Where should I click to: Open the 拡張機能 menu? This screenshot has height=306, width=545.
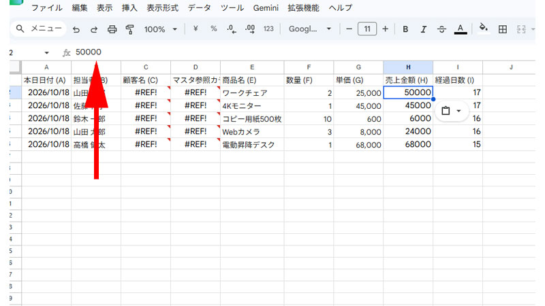tap(303, 7)
